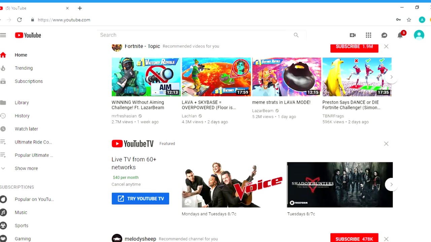Show next YouTube TV shows arrow
The height and width of the screenshot is (242, 431).
391,185
